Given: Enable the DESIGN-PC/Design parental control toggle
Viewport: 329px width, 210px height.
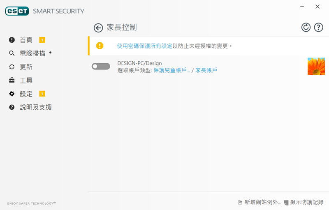Looking at the screenshot, I should click(101, 66).
